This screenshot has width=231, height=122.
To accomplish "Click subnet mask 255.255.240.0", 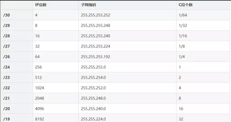I will point(93,109).
